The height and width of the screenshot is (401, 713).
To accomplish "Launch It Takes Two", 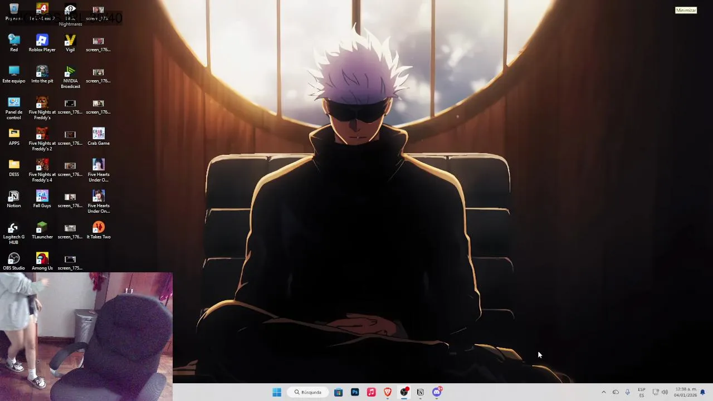I will point(99,231).
